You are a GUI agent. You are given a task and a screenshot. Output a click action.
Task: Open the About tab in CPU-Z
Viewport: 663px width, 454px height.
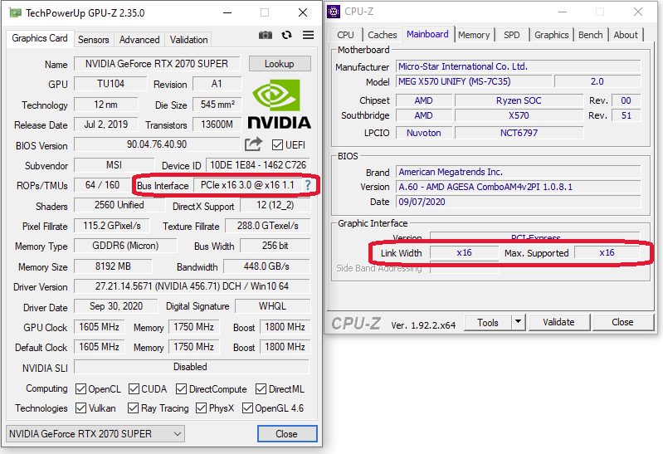coord(626,35)
